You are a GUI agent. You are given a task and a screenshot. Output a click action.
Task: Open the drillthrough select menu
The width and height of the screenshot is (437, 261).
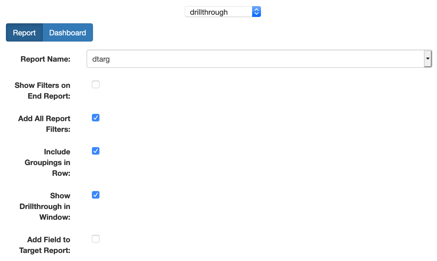tap(223, 12)
